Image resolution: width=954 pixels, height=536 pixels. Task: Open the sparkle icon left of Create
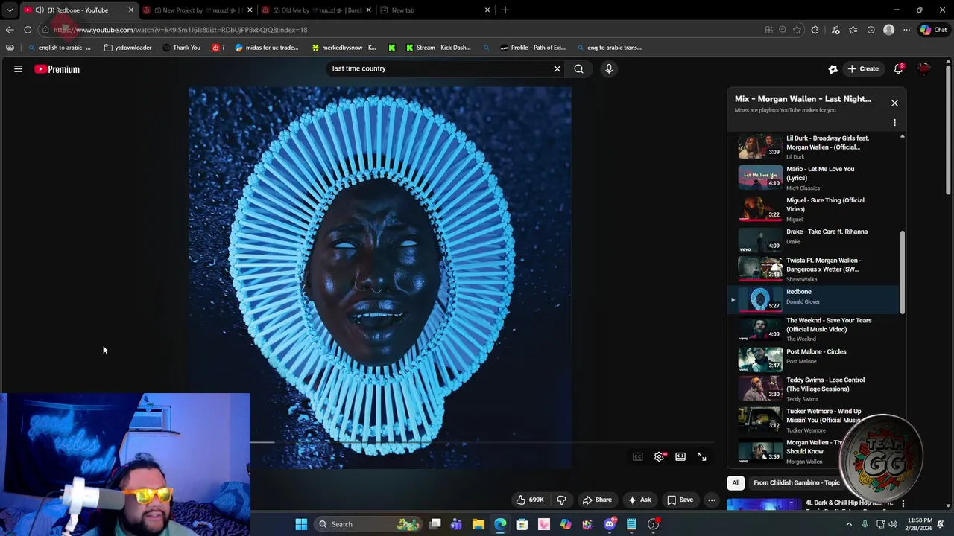pyautogui.click(x=833, y=69)
